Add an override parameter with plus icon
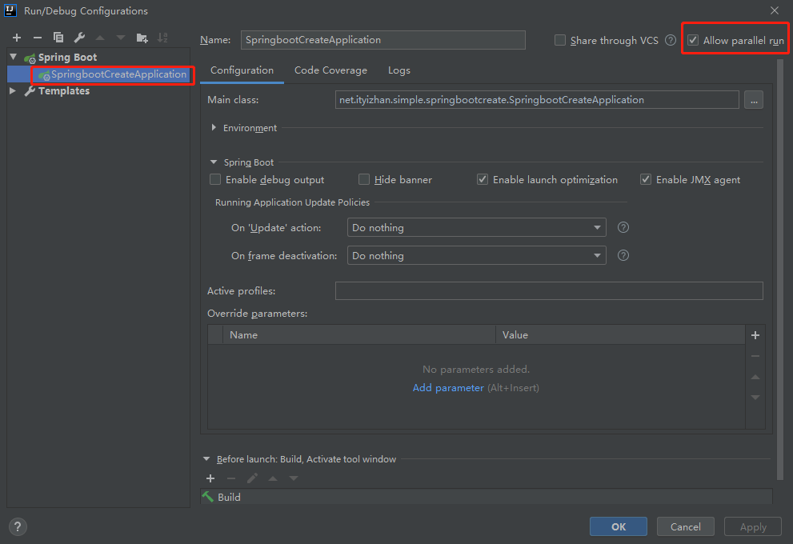793x544 pixels. [755, 335]
